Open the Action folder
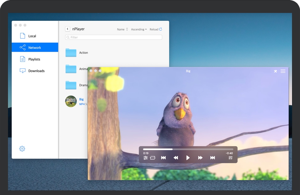Image resolution: width=300 pixels, height=195 pixels. pos(84,53)
